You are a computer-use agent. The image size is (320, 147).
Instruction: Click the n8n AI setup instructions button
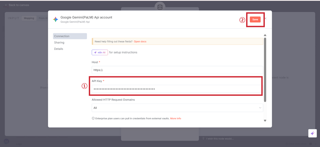click(100, 52)
